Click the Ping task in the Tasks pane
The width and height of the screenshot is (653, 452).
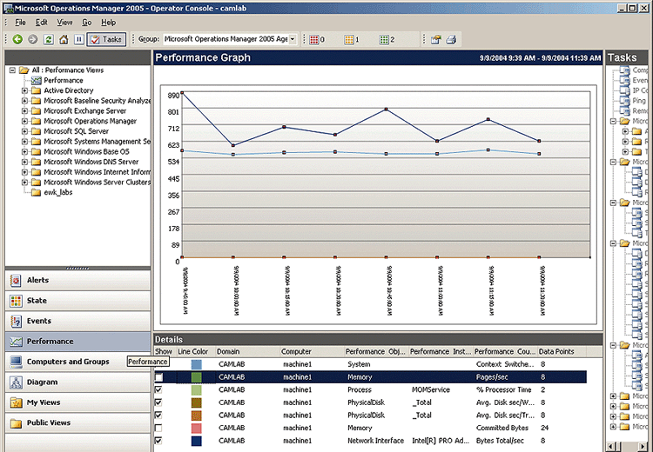639,101
